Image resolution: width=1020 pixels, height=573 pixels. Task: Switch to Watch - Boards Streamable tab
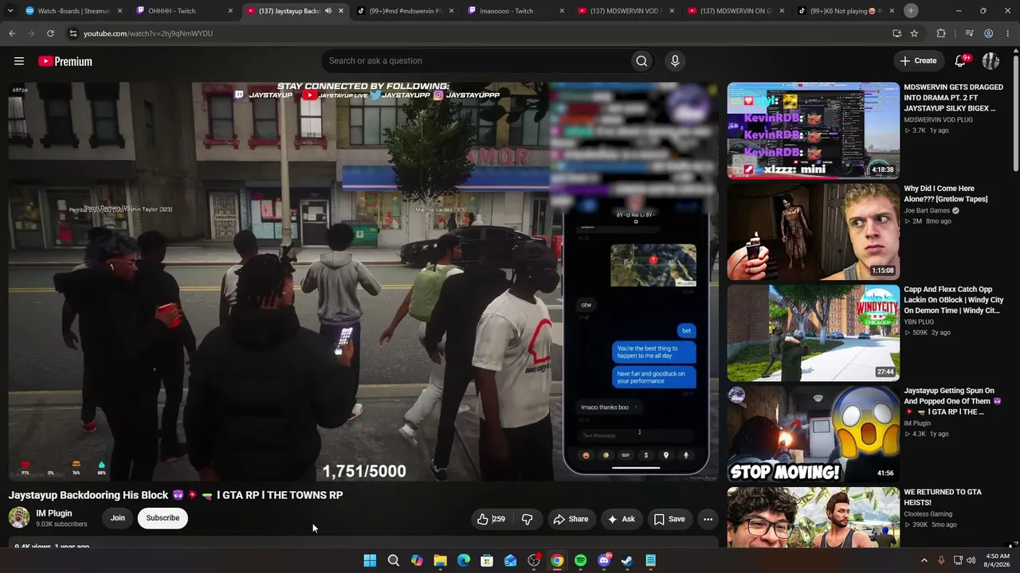(73, 11)
